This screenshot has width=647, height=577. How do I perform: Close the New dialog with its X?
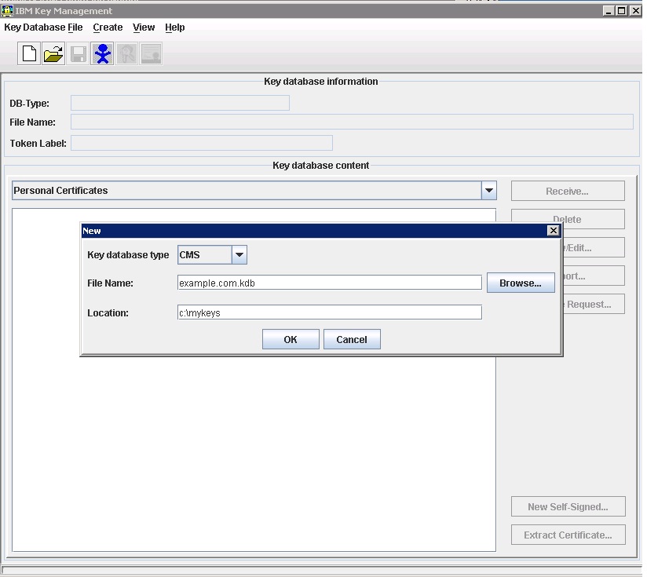554,230
